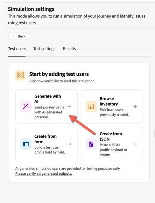The width and height of the screenshot is (155, 203).
Task: Choose the Generate with AI title
Action: [x=47, y=99]
